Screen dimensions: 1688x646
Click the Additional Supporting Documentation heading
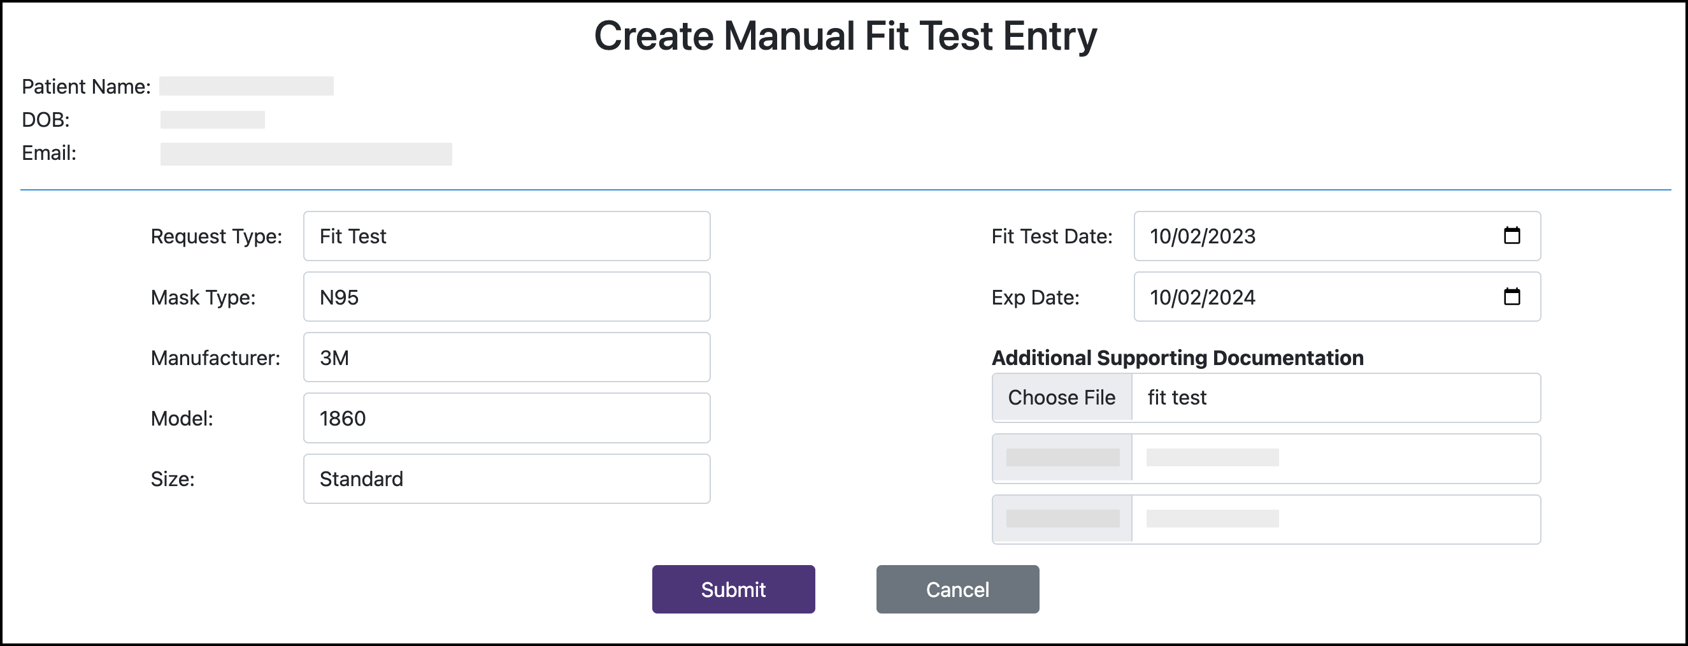(1177, 358)
